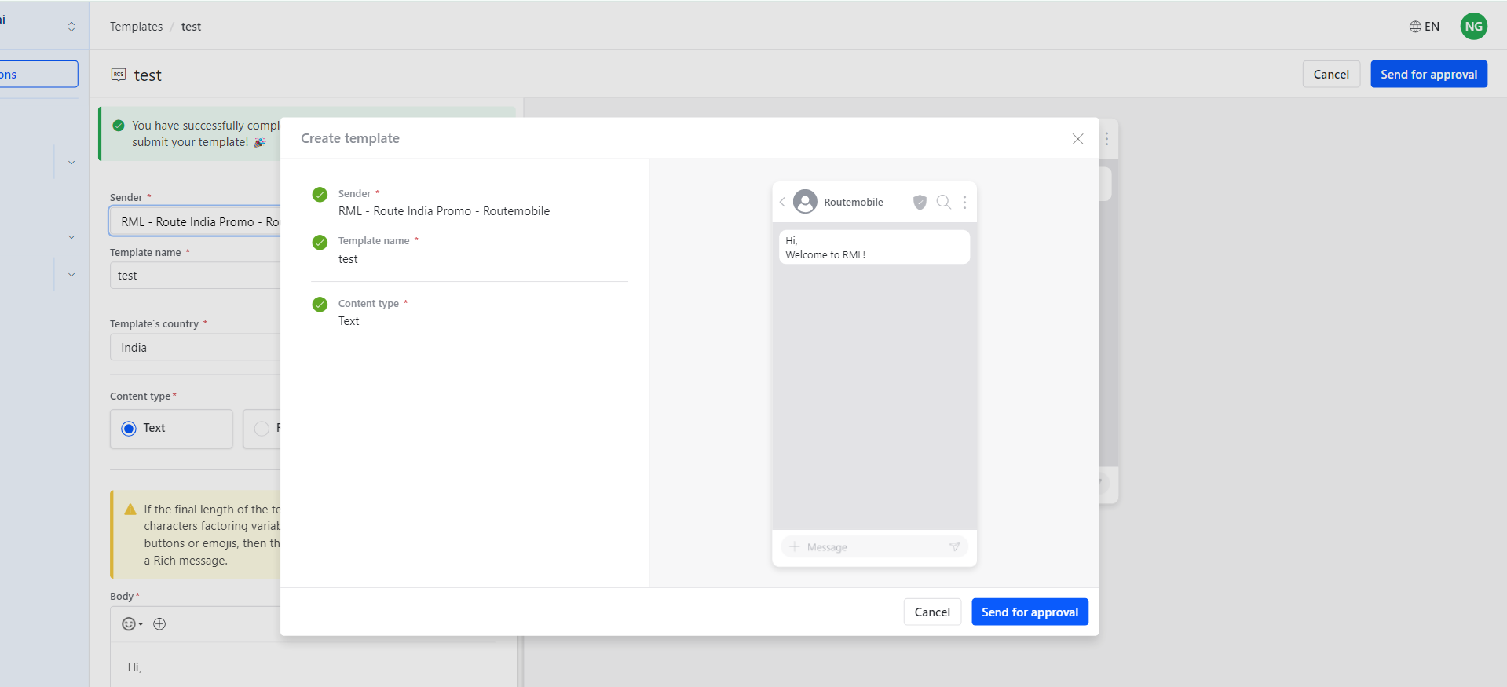
Task: Click the Create template dialog title
Action: point(350,138)
